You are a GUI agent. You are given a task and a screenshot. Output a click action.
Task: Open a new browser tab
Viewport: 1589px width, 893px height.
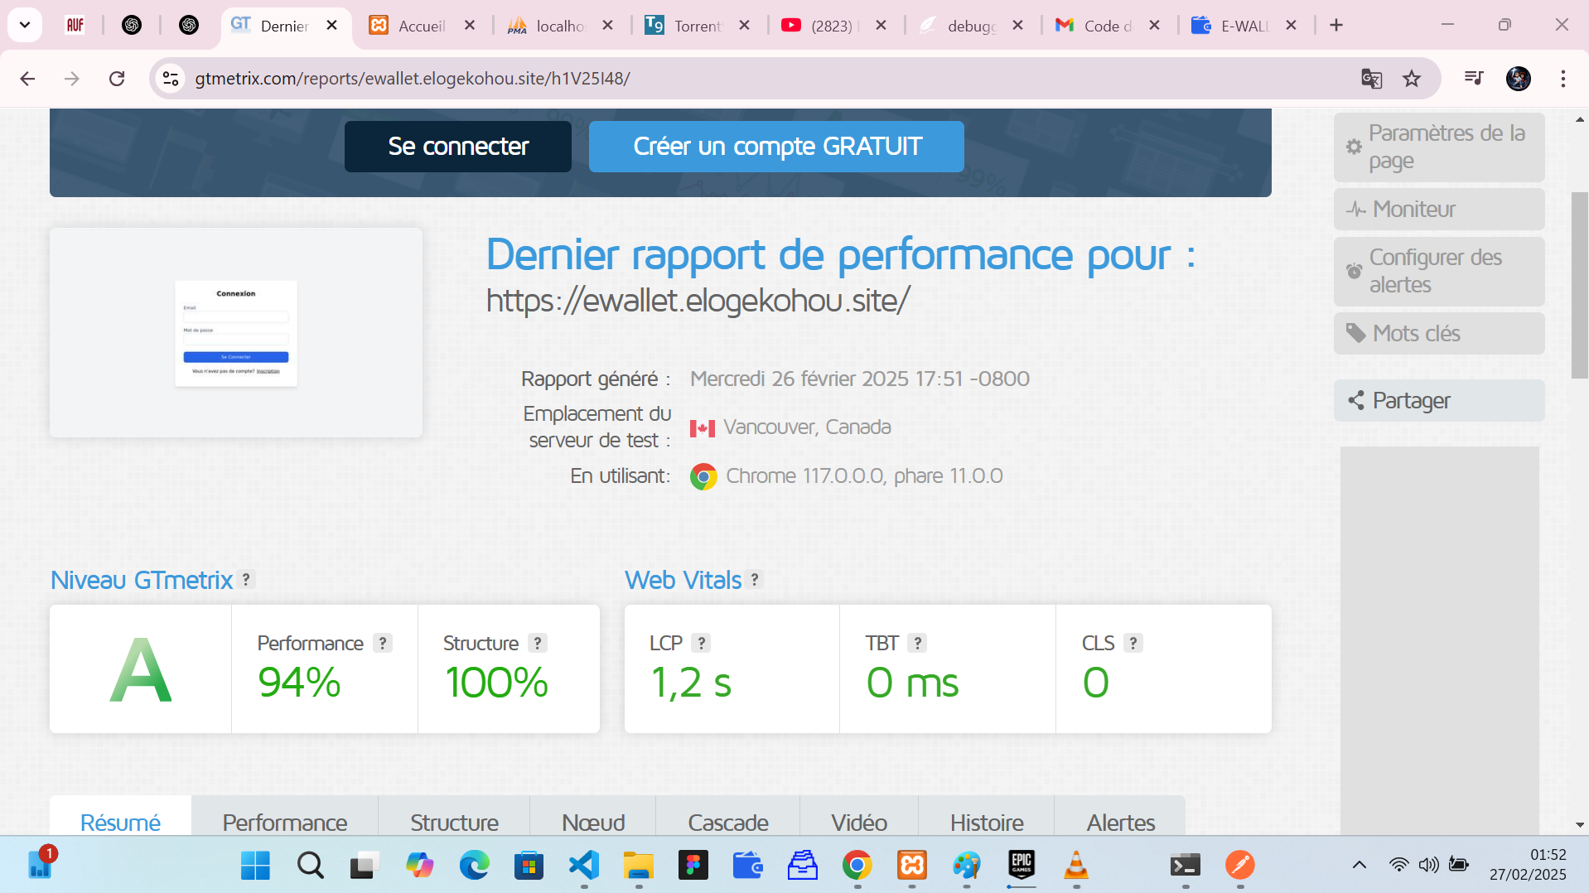coord(1335,25)
